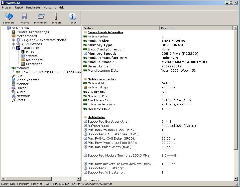Expand the Central Processor(s) node
The width and height of the screenshot is (240, 187).
click(x=9, y=32)
